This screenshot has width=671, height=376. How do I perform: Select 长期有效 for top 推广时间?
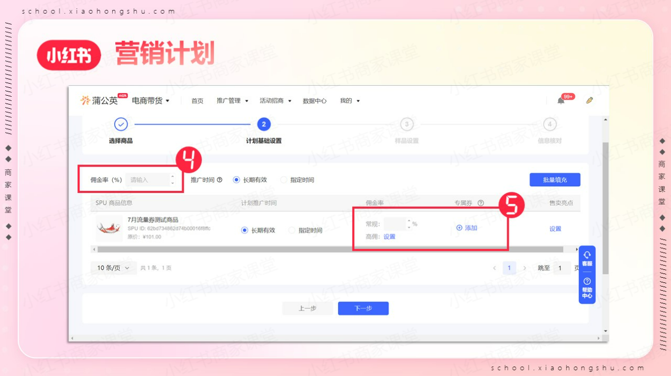(250, 180)
